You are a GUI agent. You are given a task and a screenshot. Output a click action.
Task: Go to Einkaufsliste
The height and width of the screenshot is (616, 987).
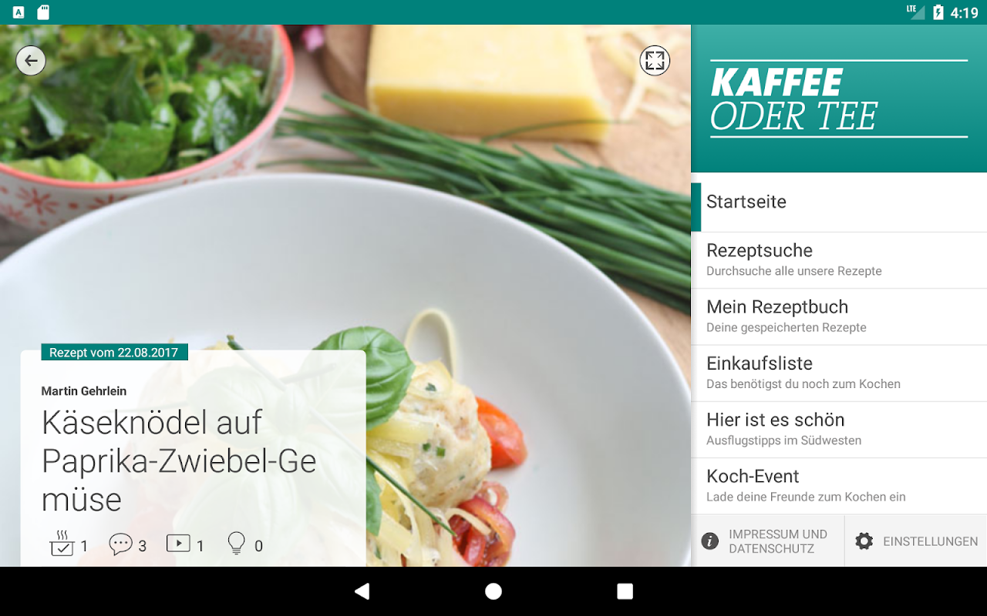click(839, 373)
